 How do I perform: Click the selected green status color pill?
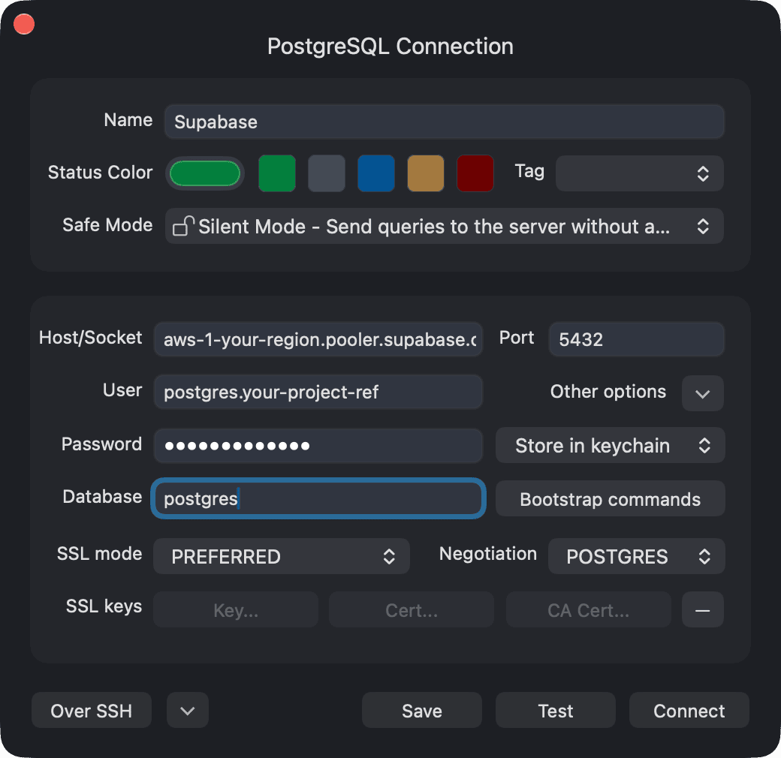pos(205,173)
